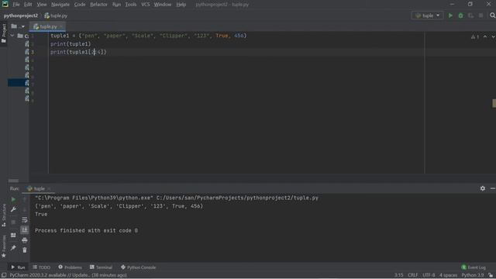The width and height of the screenshot is (496, 279).
Task: Switch the Python 3.9 interpreter
Action: (x=473, y=275)
